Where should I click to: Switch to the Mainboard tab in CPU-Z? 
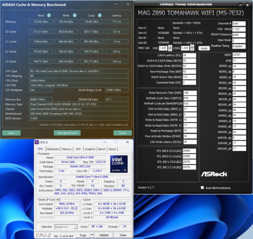(53, 149)
